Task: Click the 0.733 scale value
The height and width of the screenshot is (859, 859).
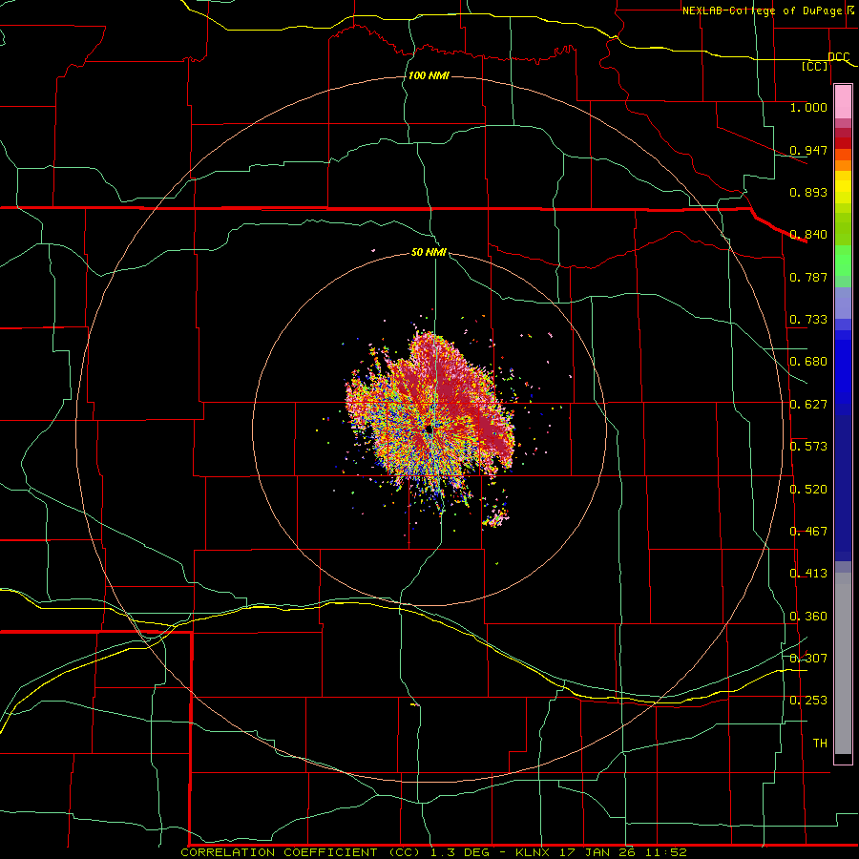Action: 808,320
